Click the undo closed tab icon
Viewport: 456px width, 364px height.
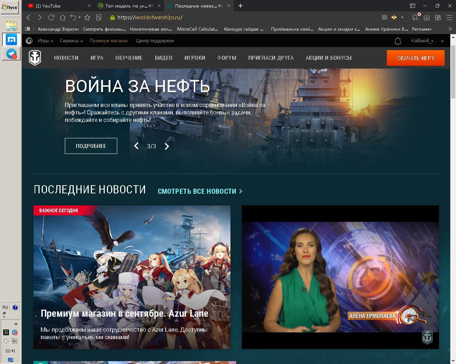(x=73, y=17)
